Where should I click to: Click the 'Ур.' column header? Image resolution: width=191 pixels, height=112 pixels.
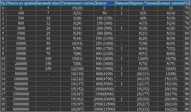pos(3,3)
